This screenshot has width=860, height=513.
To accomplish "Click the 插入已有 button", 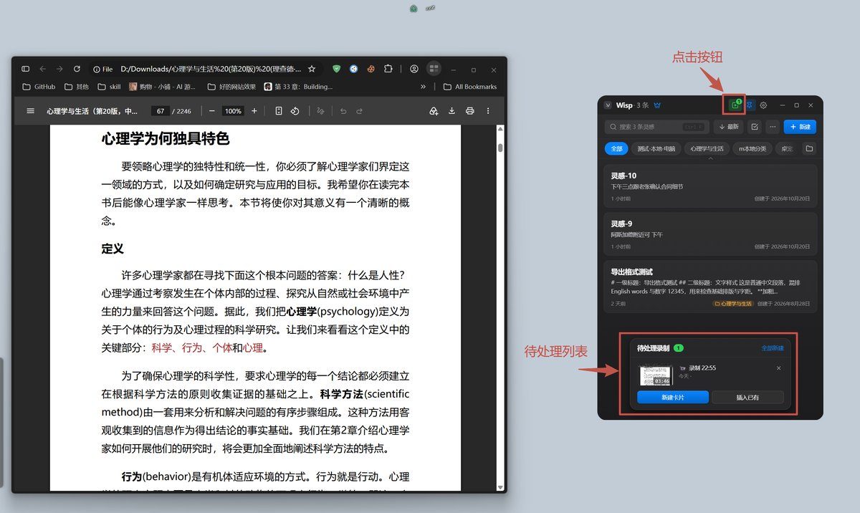I will point(747,397).
